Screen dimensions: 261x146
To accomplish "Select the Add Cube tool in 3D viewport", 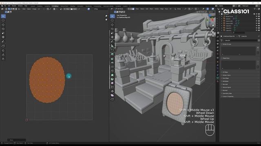I will click(x=113, y=50).
